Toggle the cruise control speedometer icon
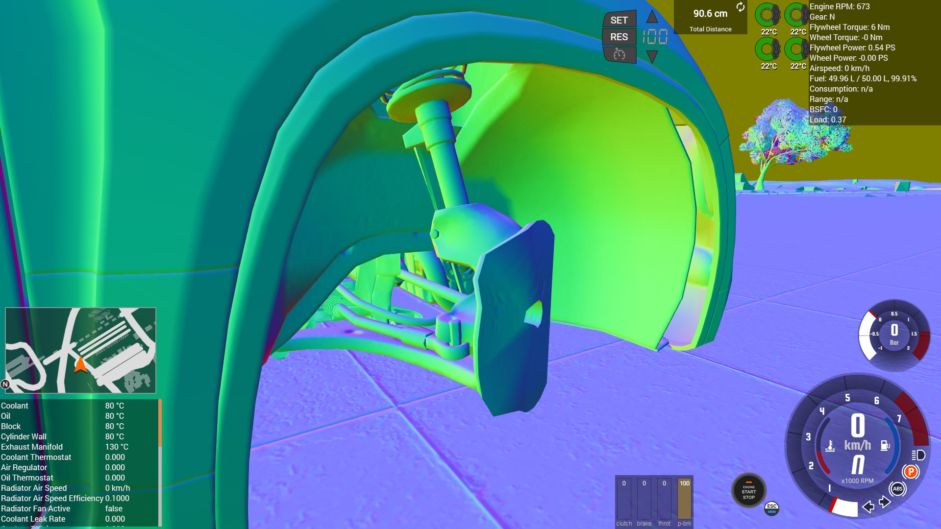 coord(619,54)
